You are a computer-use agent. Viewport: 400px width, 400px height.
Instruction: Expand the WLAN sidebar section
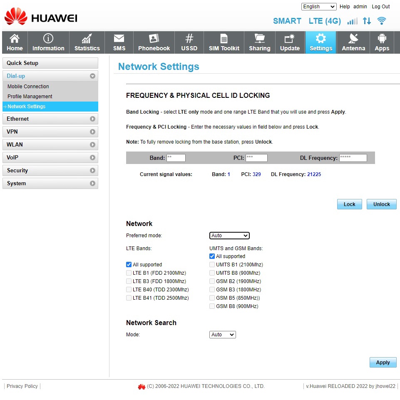[50, 145]
